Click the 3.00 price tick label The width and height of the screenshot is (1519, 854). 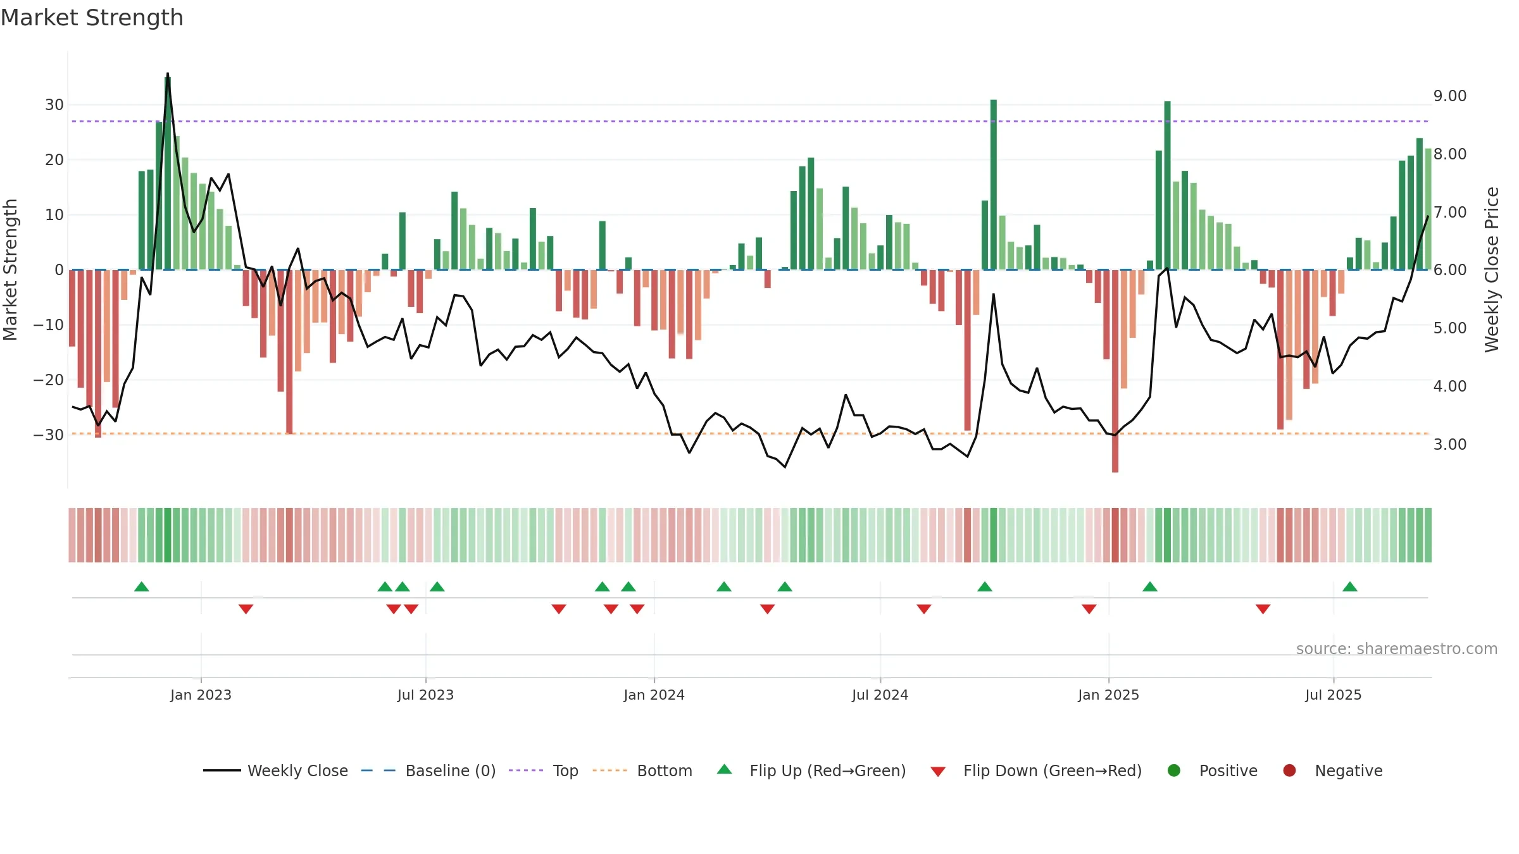click(x=1450, y=444)
